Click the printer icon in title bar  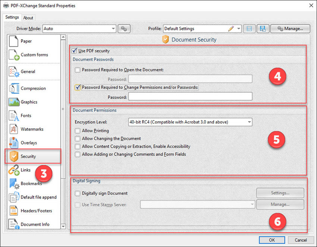[6, 6]
